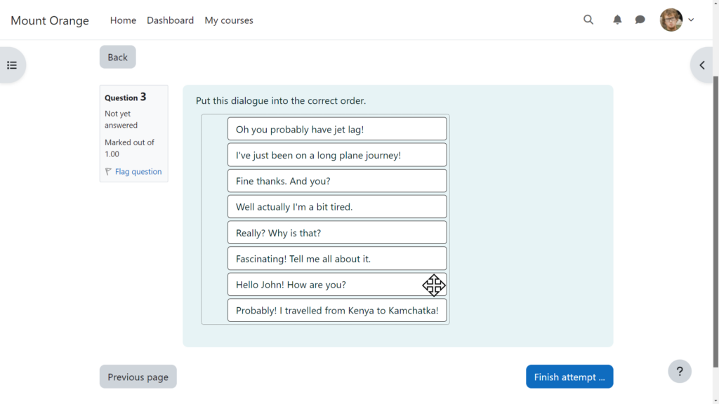Click the Finish attempt button
The height and width of the screenshot is (404, 719).
(569, 377)
